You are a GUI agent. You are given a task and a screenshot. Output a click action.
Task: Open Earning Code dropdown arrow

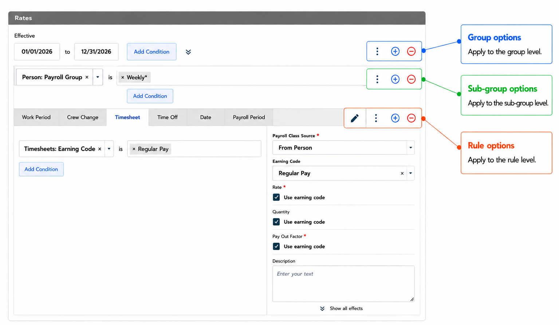click(x=410, y=173)
